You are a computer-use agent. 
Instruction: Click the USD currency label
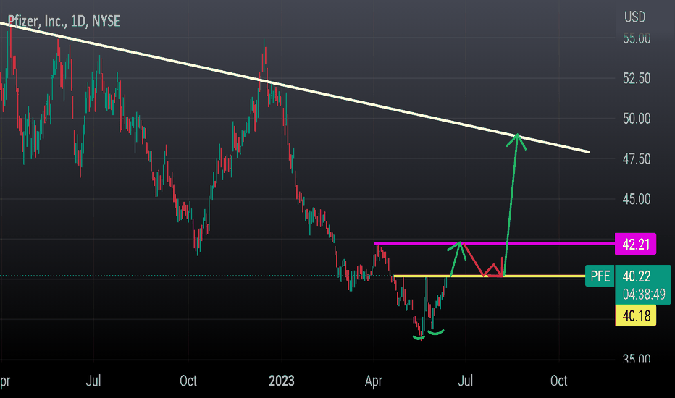coord(635,17)
